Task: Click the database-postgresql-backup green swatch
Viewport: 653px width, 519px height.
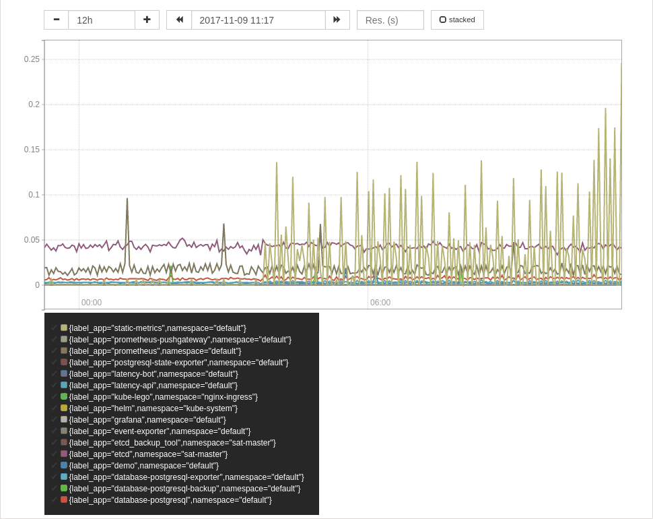Action: (x=64, y=488)
